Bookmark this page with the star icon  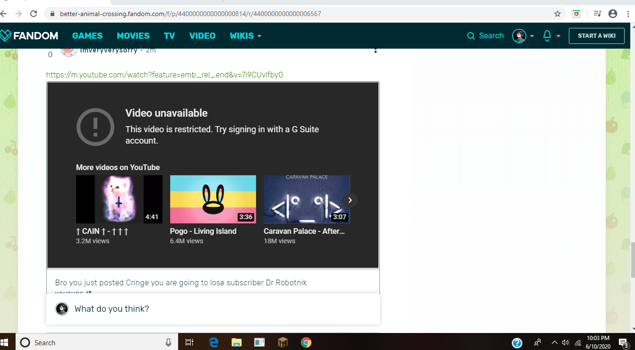(558, 14)
